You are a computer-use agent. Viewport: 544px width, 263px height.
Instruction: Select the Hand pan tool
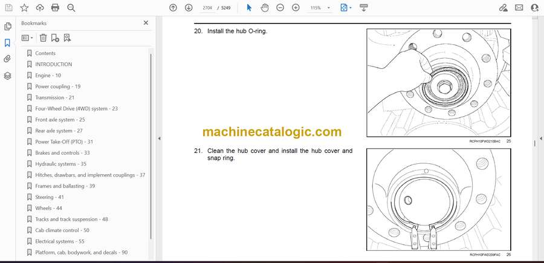[265, 8]
